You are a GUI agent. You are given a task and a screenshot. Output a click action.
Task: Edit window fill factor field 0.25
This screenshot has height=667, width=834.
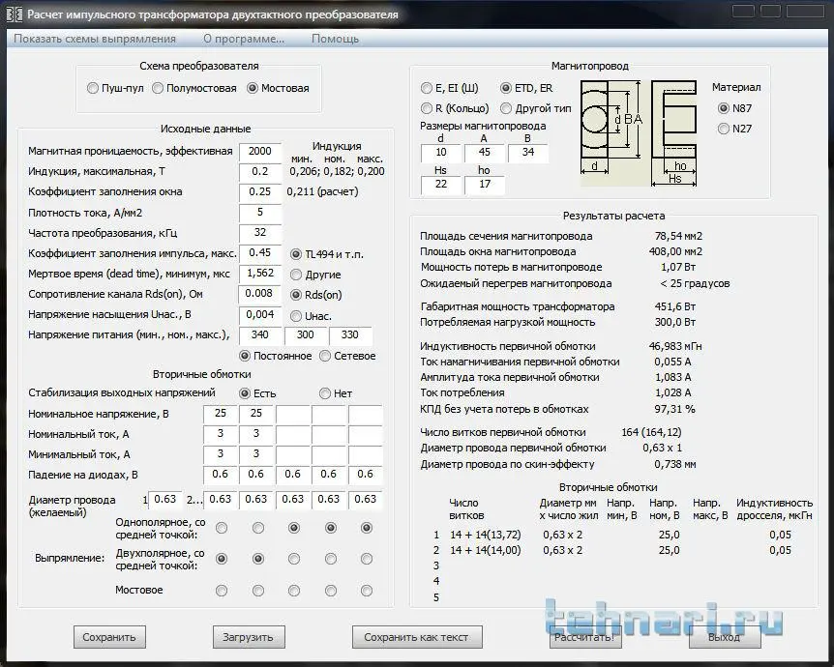pyautogui.click(x=260, y=191)
